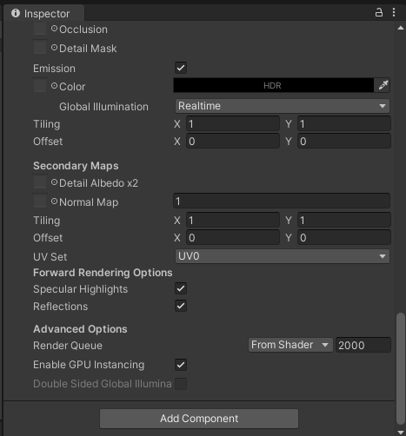The width and height of the screenshot is (406, 436).
Task: Click the Double Sided Global Illumination checkbox
Action: pyautogui.click(x=181, y=384)
